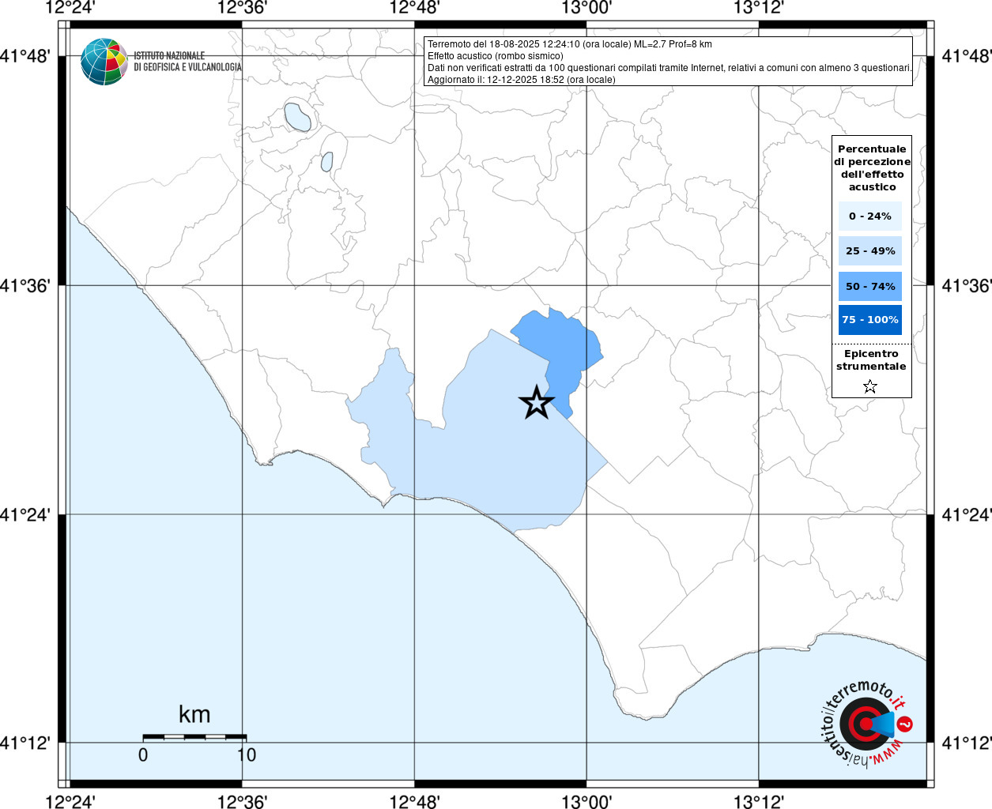This screenshot has width=992, height=809.
Task: Click the epicenter star on the map
Action: (x=537, y=403)
